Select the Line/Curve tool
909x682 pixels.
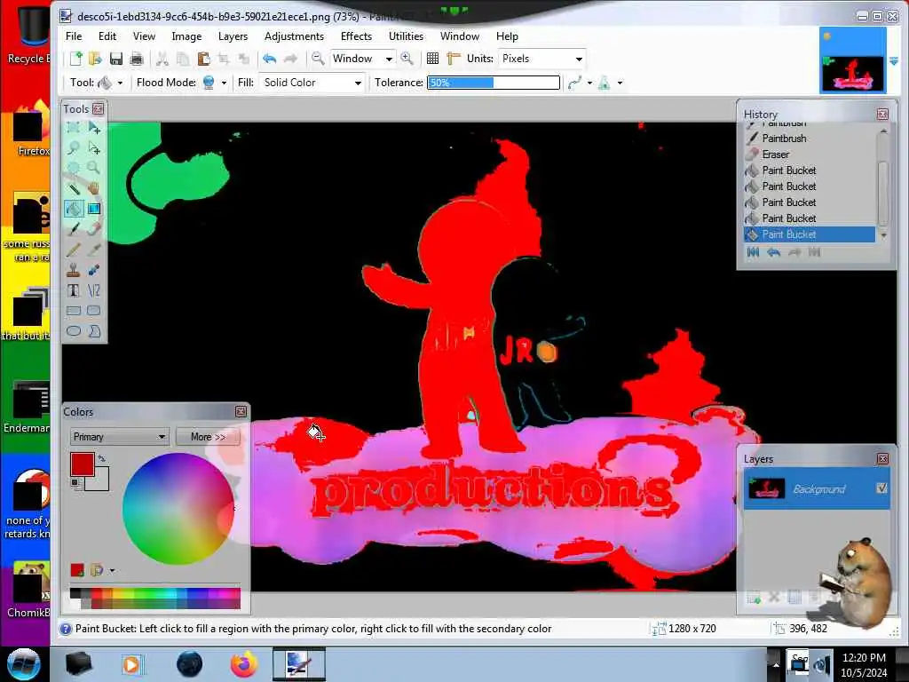point(94,290)
